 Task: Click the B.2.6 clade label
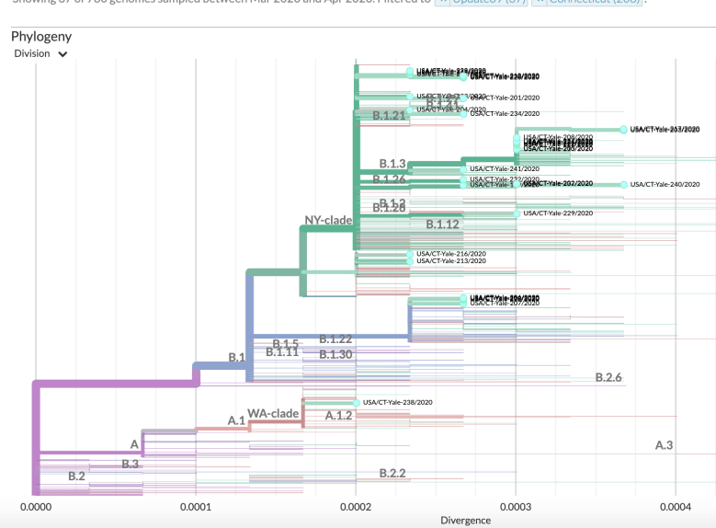pos(608,377)
